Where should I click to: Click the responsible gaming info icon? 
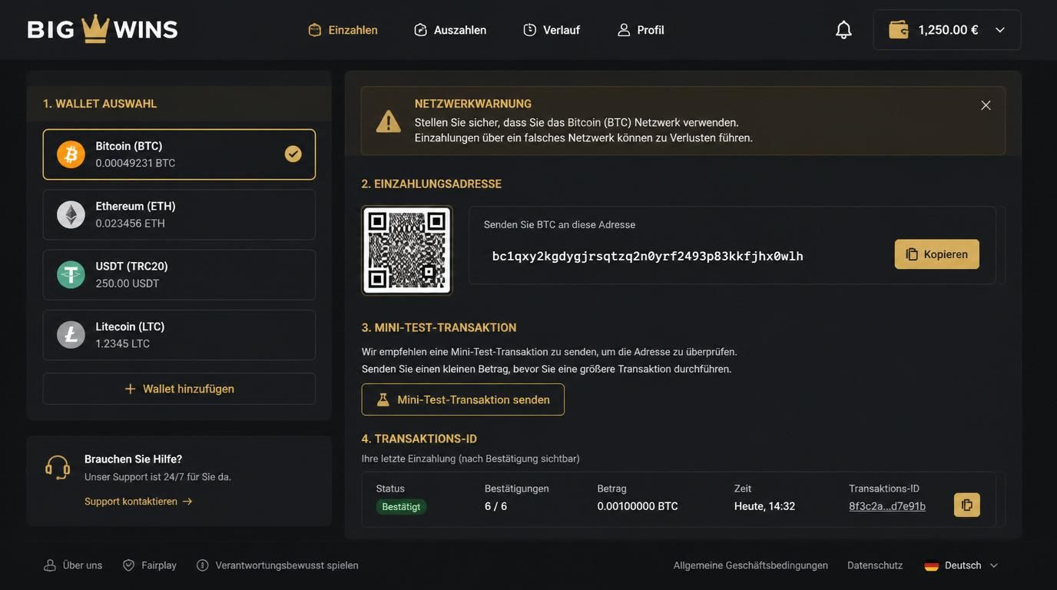[203, 565]
